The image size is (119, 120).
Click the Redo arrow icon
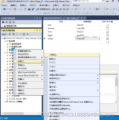(90, 9)
